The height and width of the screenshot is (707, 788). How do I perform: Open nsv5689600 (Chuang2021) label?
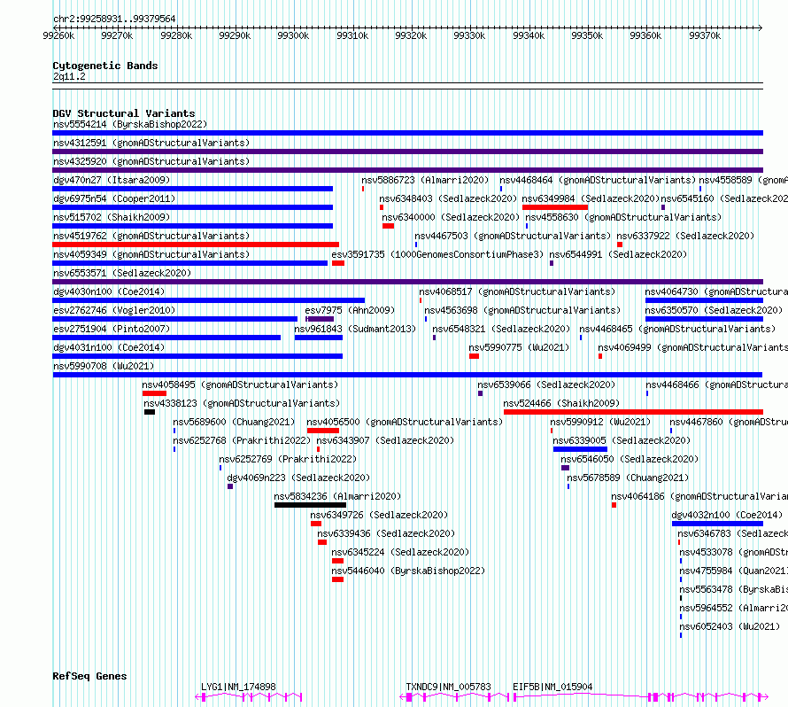(234, 422)
